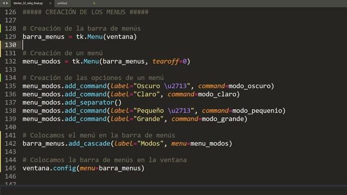Click "modo_pequenio" on line 138
The image size is (347, 195).
pos(257,110)
